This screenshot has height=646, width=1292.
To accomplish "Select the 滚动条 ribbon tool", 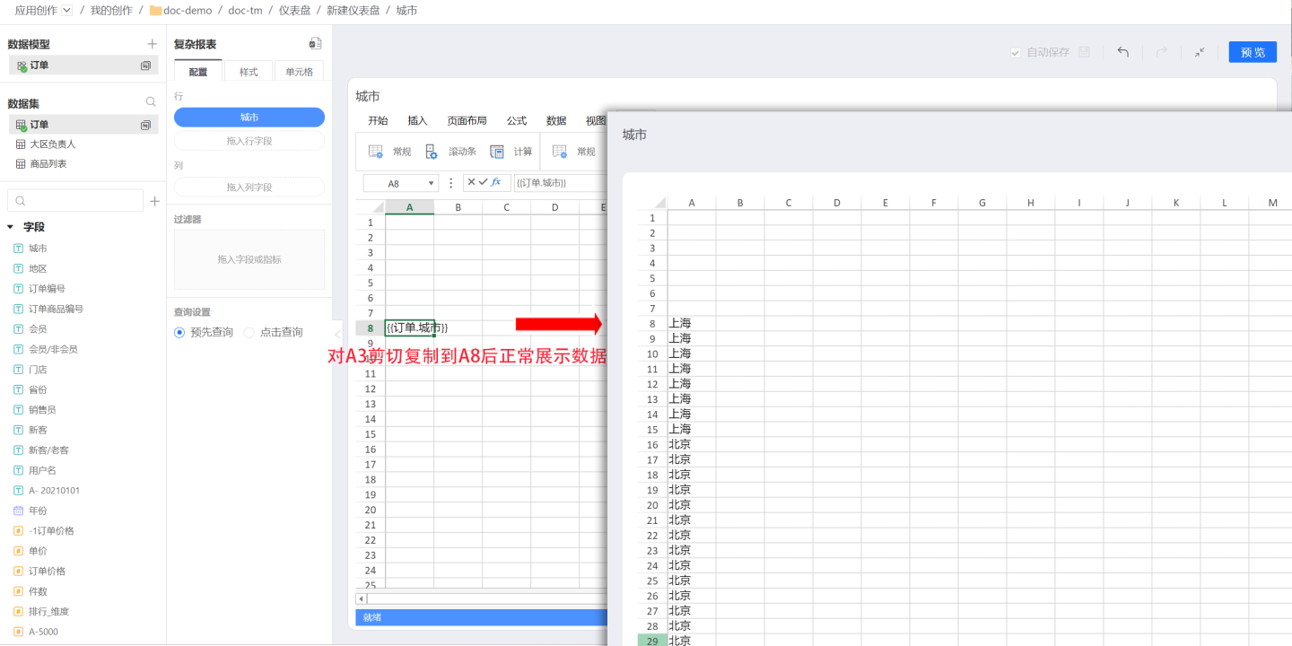I will tap(450, 152).
